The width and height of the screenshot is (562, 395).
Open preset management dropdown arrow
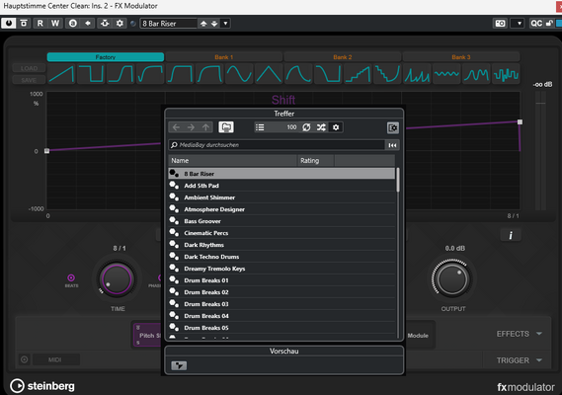225,24
